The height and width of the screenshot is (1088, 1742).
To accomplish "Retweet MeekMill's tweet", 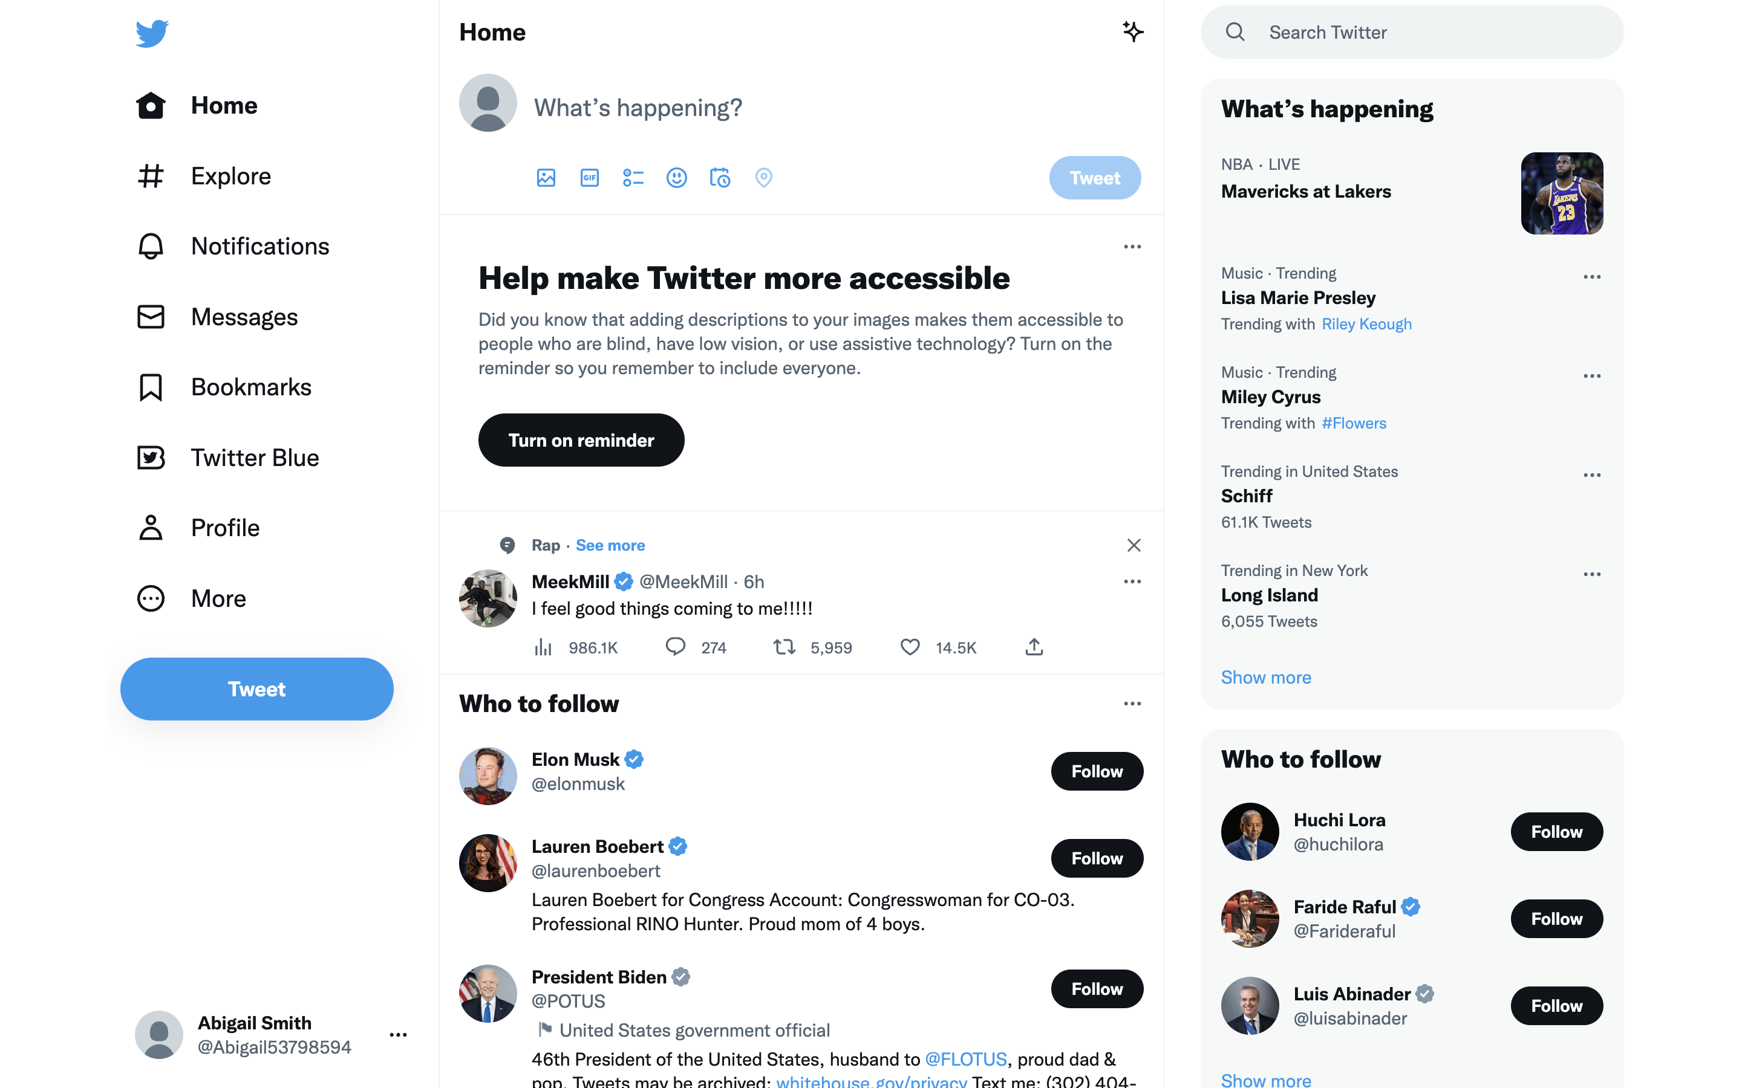I will click(x=784, y=647).
